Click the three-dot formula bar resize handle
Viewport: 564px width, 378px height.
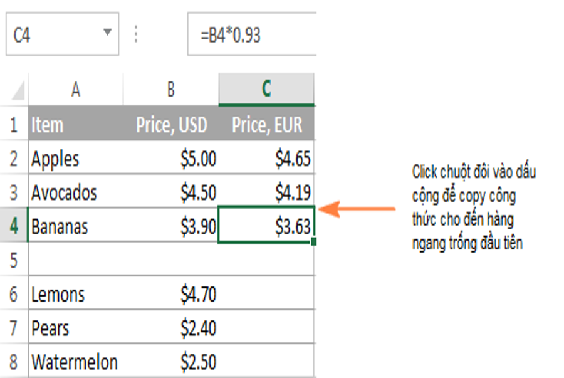coord(137,34)
